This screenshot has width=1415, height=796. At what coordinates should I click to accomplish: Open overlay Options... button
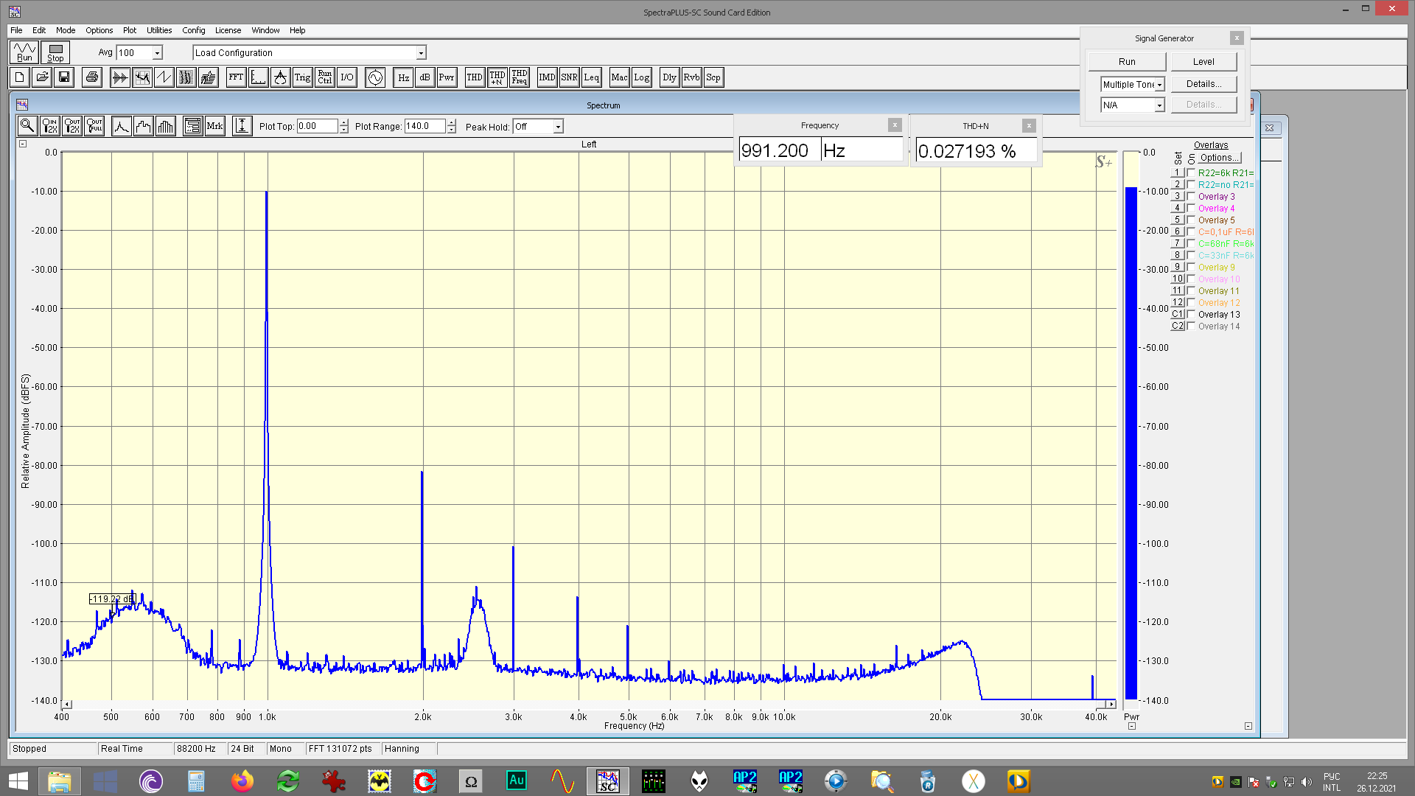(x=1220, y=158)
